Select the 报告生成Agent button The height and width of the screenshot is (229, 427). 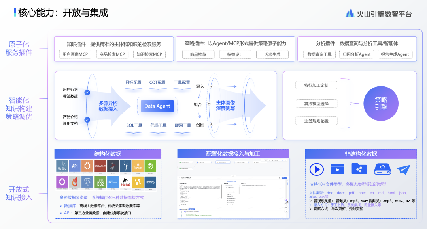point(395,54)
